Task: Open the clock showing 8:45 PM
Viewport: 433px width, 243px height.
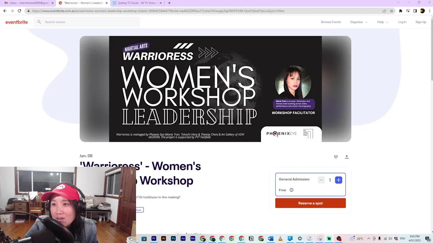Action: point(414,238)
